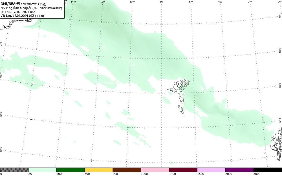
Task: Click the "10W" longitude label
Action: tap(132, 2)
